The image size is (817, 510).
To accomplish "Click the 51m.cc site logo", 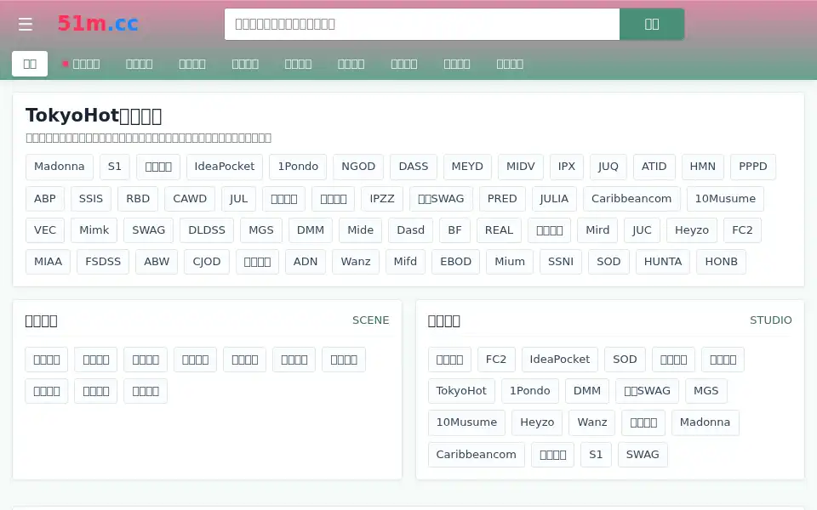I will pos(98,24).
